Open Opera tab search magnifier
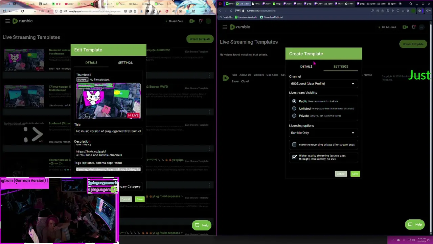Viewport: 433px width, 244px height. [x=411, y=4]
